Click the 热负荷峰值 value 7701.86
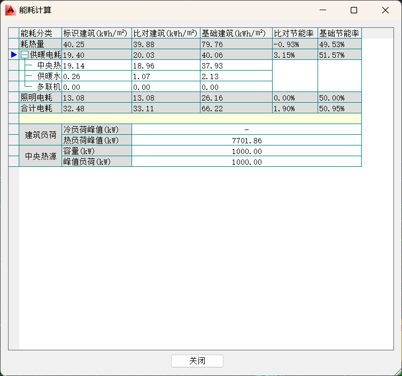Screen dimensions: 402x376 246,140
